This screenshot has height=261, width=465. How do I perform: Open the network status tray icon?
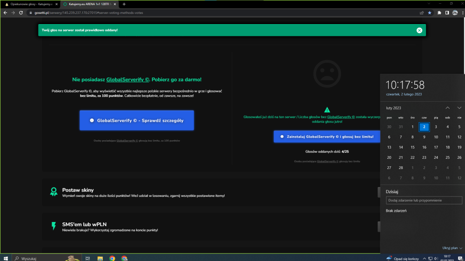[x=430, y=258]
